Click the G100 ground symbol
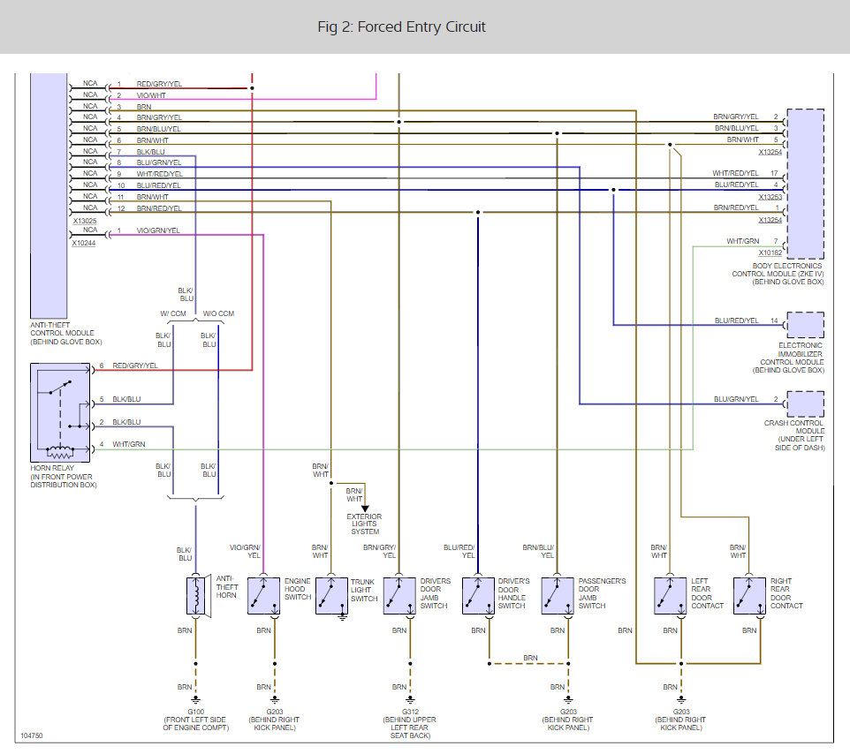850x754 pixels. 195,699
